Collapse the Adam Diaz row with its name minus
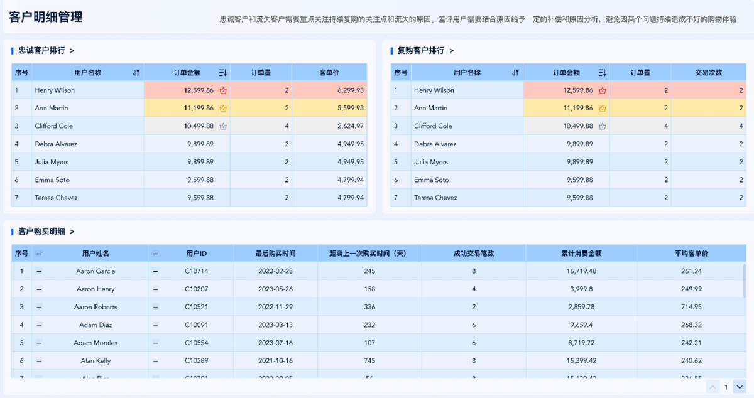754x398 pixels. point(39,325)
